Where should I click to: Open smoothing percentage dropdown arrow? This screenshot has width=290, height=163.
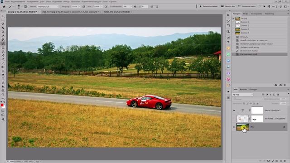(131, 7)
